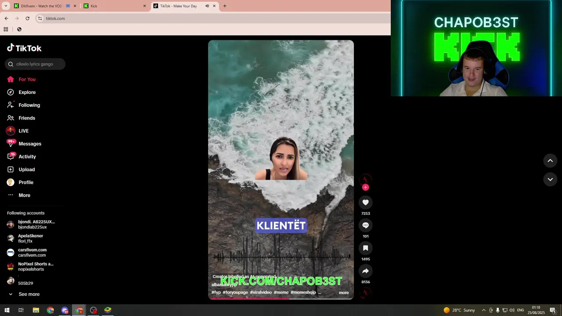Open the Windows Start menu
562x316 pixels.
point(7,310)
